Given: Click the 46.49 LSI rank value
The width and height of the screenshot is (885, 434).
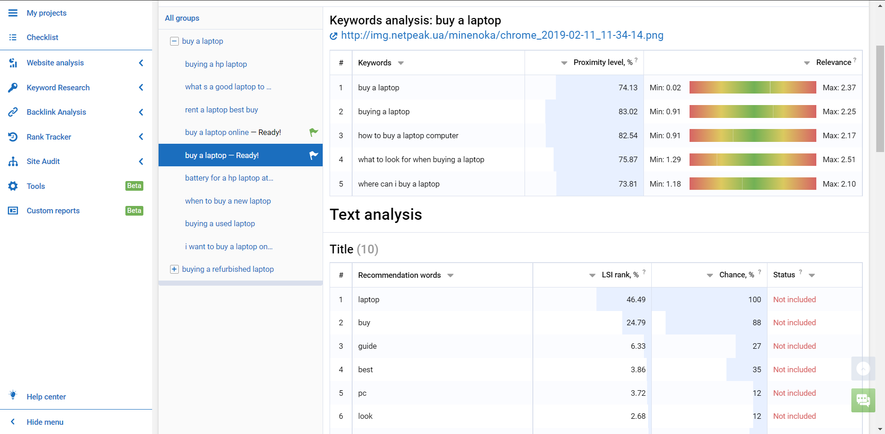Looking at the screenshot, I should [x=636, y=299].
